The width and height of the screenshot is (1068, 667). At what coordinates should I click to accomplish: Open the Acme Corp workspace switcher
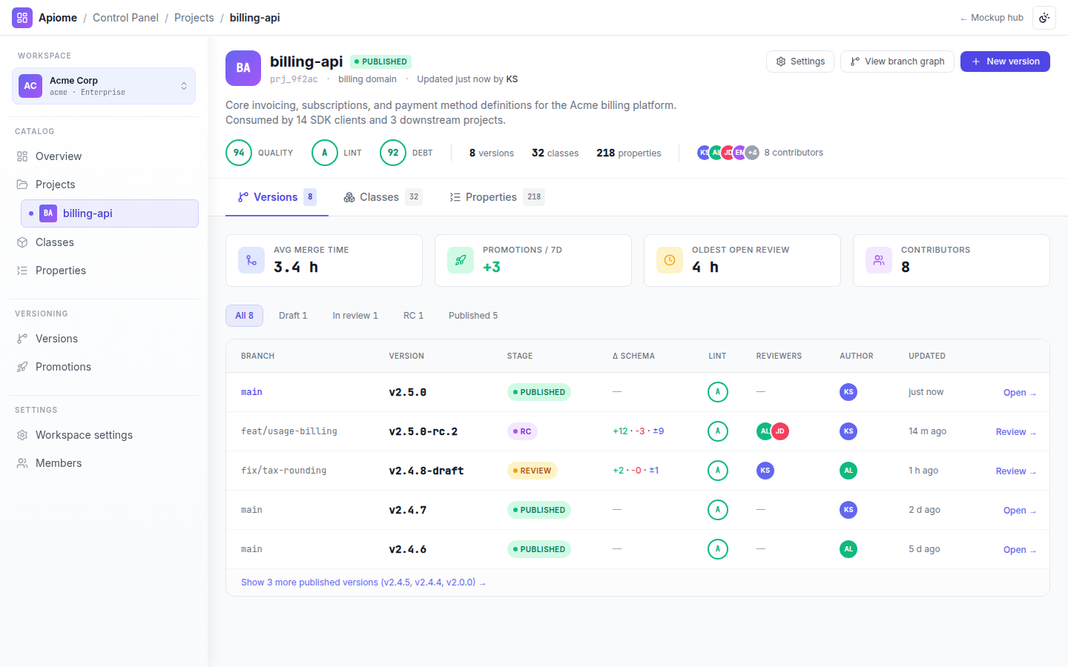click(104, 86)
